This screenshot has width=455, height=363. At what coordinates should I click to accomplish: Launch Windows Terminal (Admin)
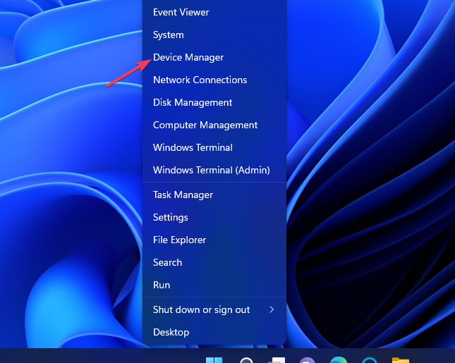pos(214,170)
